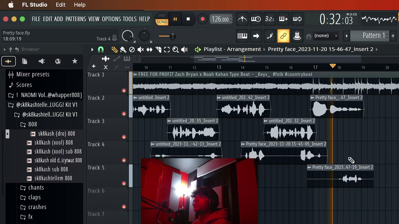This screenshot has height=224, width=399.
Task: Open browser starred favorites tab
Action: [x=75, y=61]
